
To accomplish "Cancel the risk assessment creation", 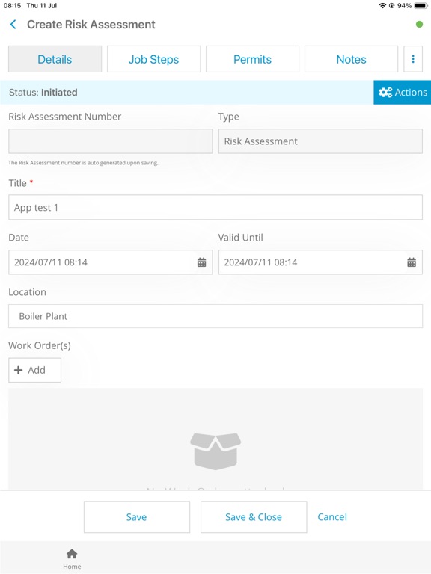I will (332, 517).
